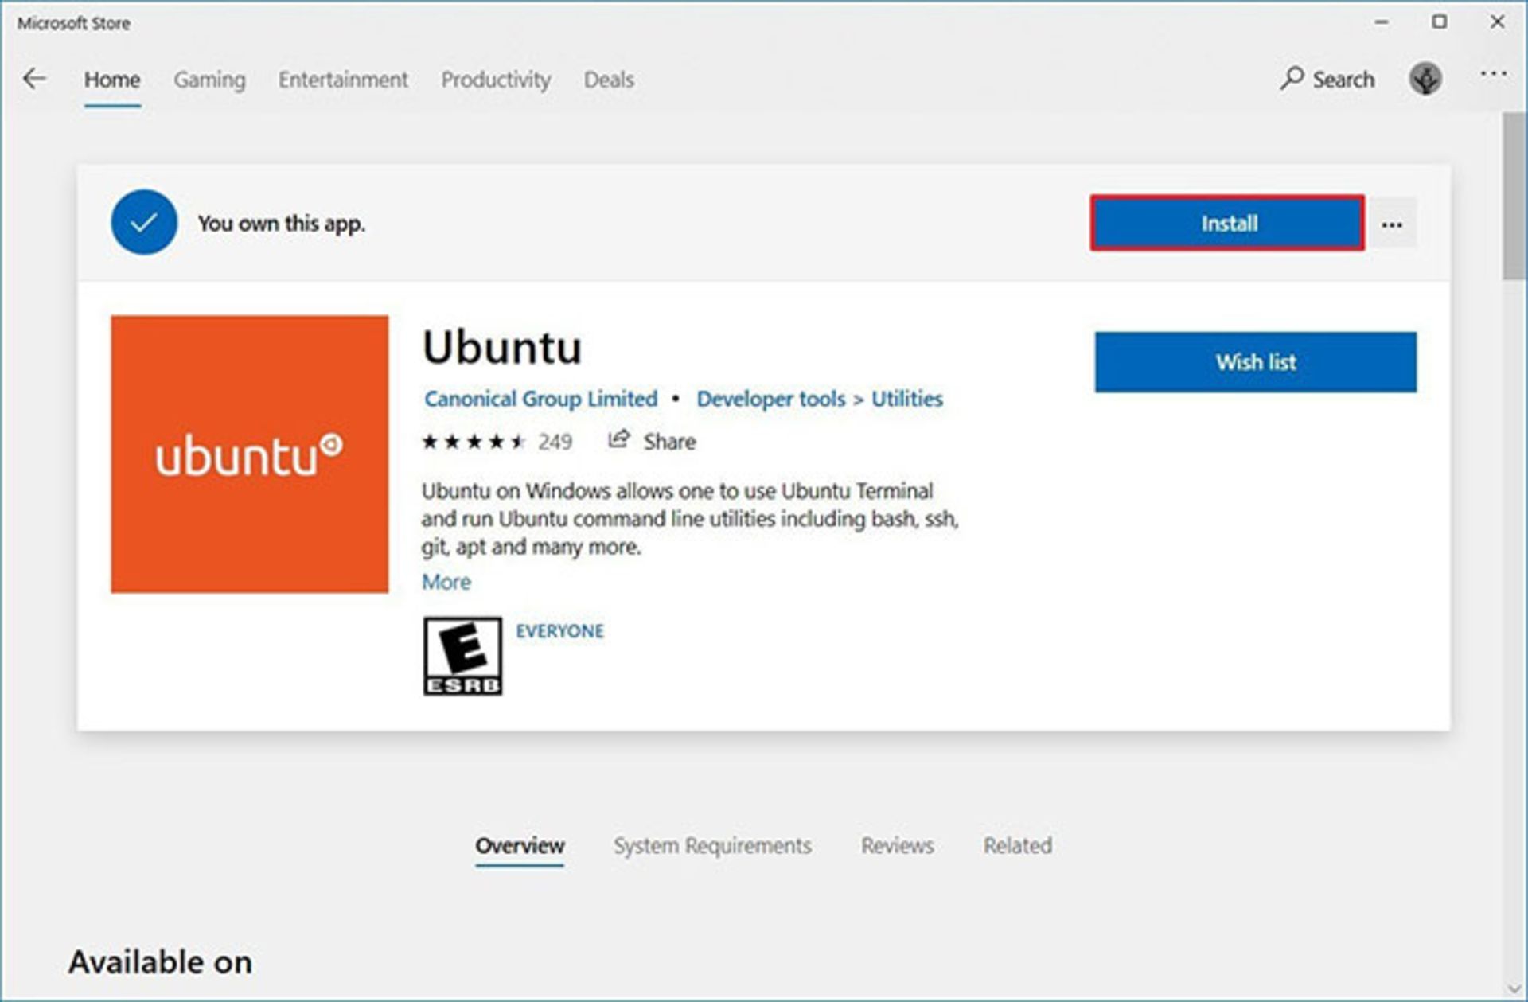Open the Productivity tab
This screenshot has width=1528, height=1002.
[496, 80]
